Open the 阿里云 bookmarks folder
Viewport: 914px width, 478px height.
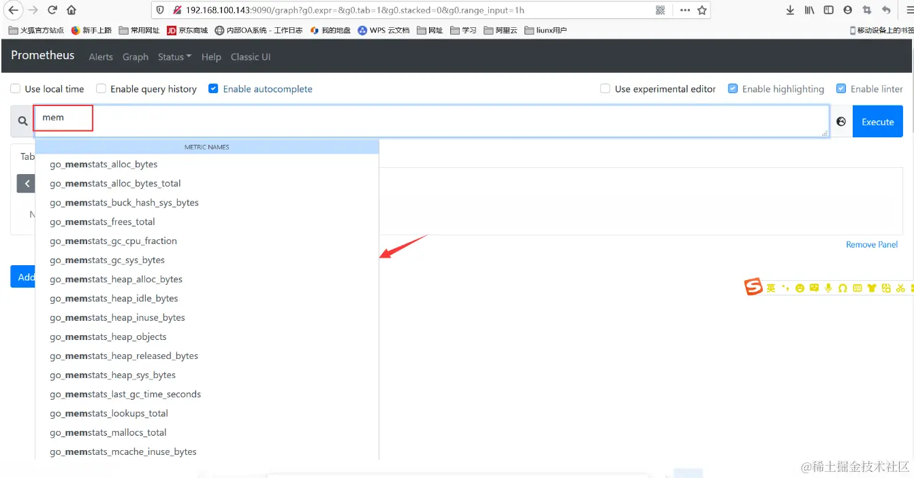coord(501,30)
